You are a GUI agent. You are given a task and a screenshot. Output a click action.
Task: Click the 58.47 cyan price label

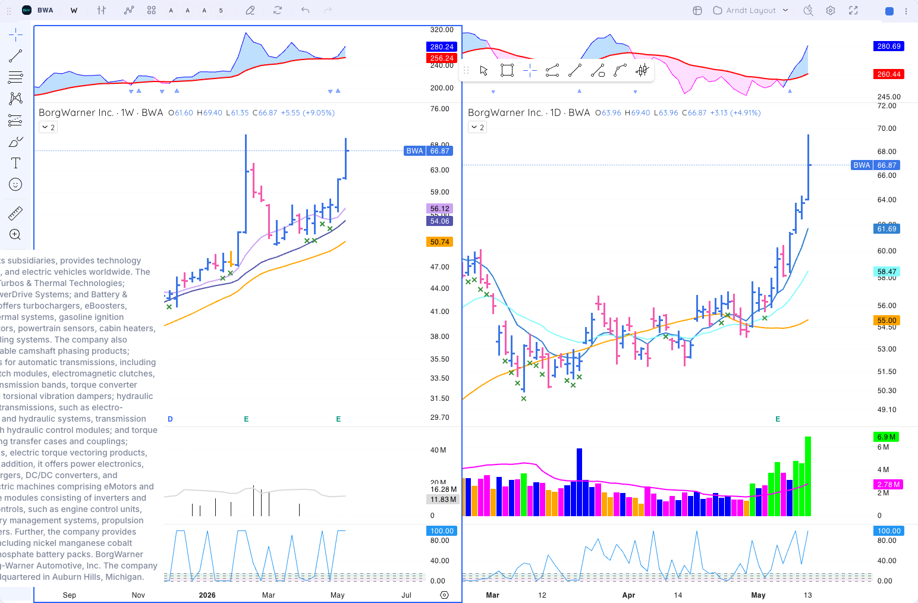pos(886,272)
